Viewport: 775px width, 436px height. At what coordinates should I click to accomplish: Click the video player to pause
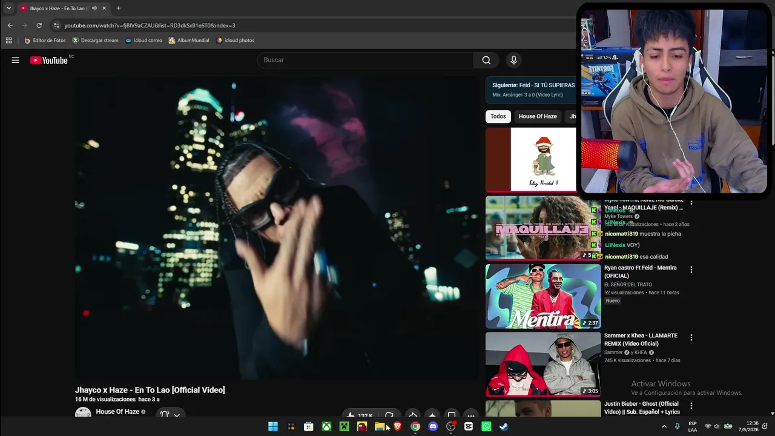[276, 228]
